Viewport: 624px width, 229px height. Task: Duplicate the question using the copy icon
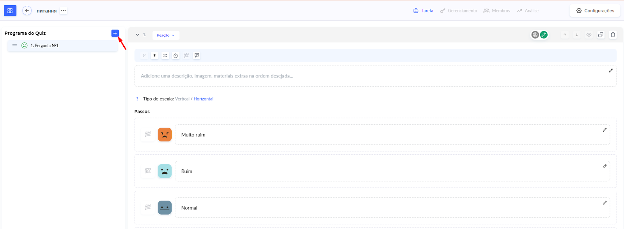coord(601,35)
